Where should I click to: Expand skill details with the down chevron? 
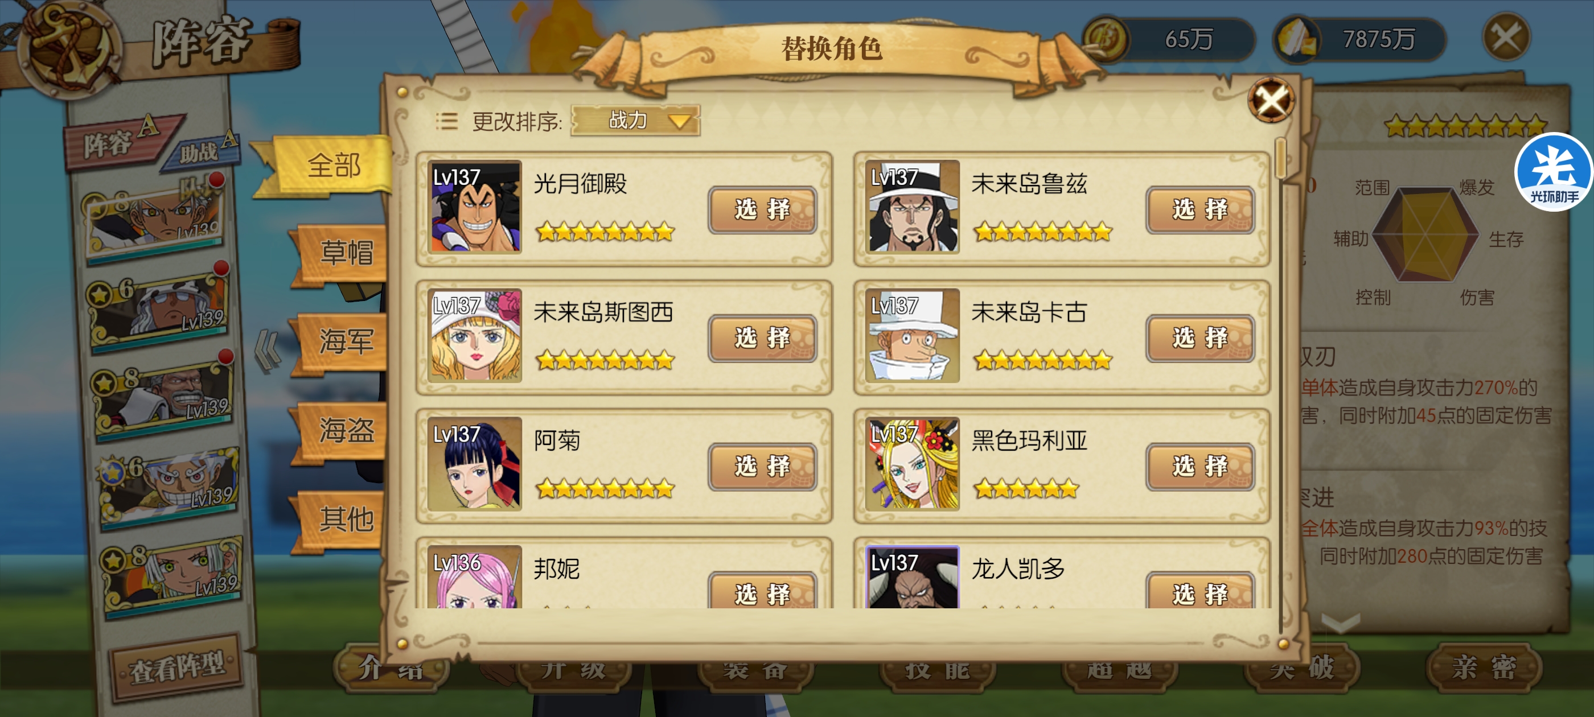click(x=1340, y=622)
